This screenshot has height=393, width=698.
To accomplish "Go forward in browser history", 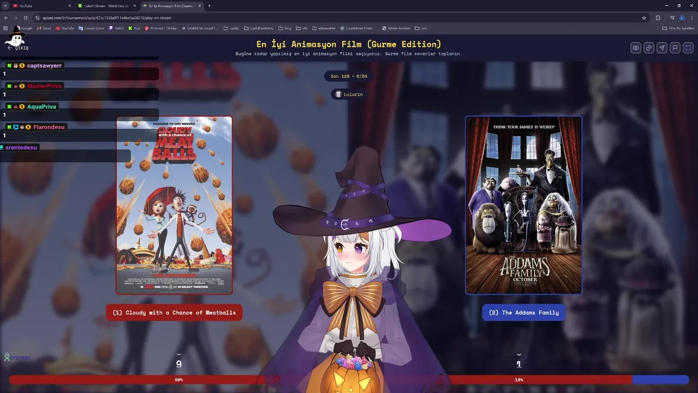I will pos(16,17).
